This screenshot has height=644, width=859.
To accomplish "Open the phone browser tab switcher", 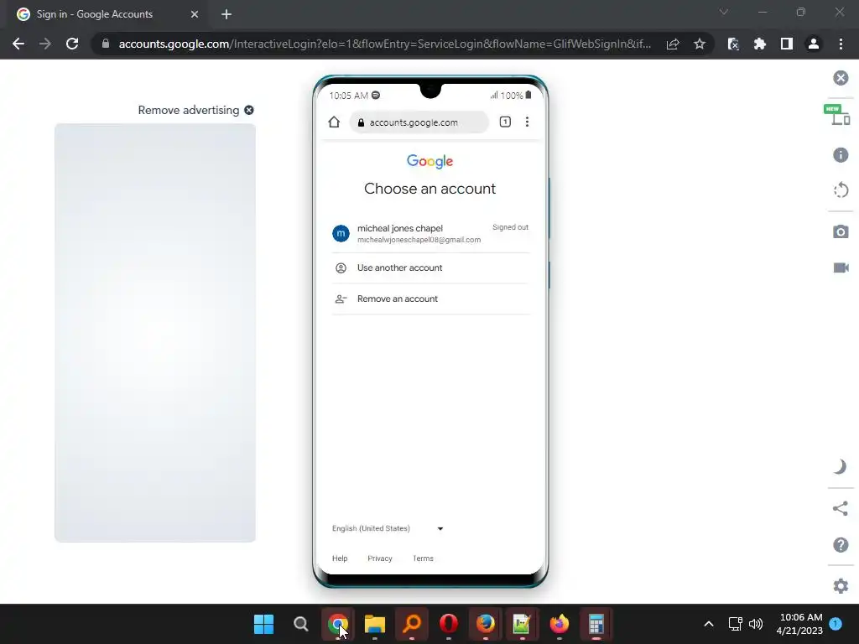I will [x=505, y=122].
